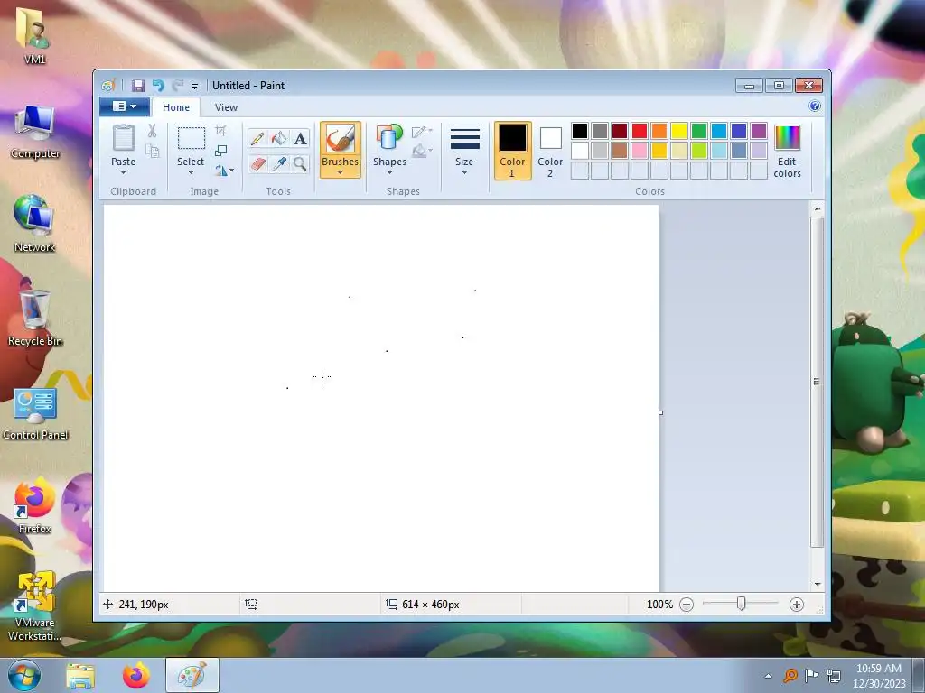
Task: Select the Pencil tool
Action: tap(257, 138)
